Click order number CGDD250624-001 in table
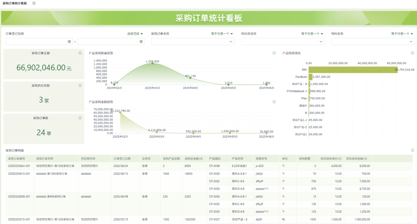The image size is (417, 224). click(19, 166)
